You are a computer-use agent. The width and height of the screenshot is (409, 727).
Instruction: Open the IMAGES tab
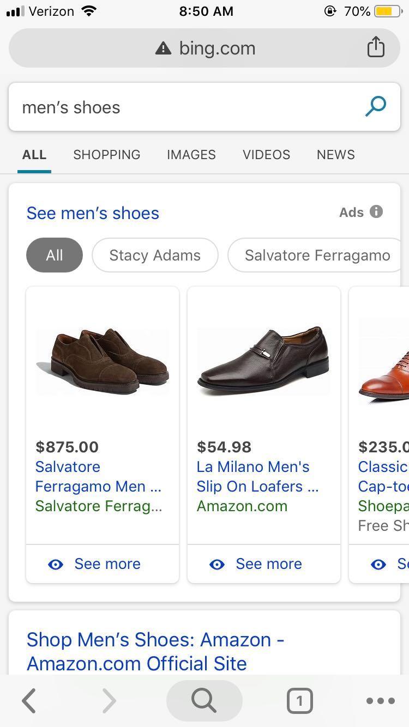click(191, 155)
